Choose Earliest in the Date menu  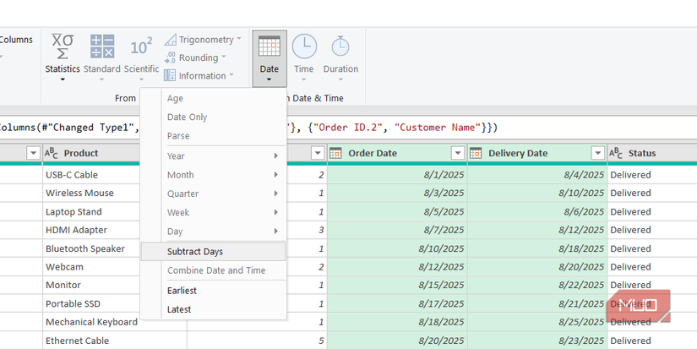tap(182, 290)
